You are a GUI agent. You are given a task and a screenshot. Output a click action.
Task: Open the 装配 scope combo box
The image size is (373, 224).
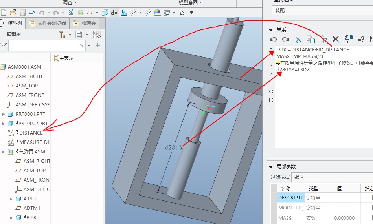point(322,11)
